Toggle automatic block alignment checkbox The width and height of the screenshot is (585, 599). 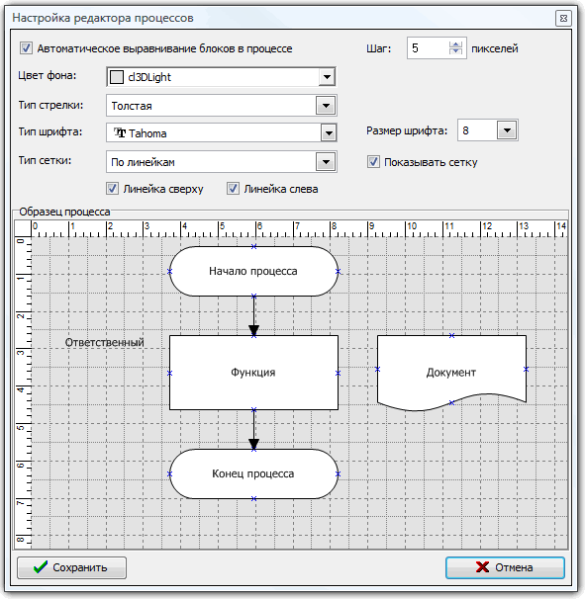[26, 48]
